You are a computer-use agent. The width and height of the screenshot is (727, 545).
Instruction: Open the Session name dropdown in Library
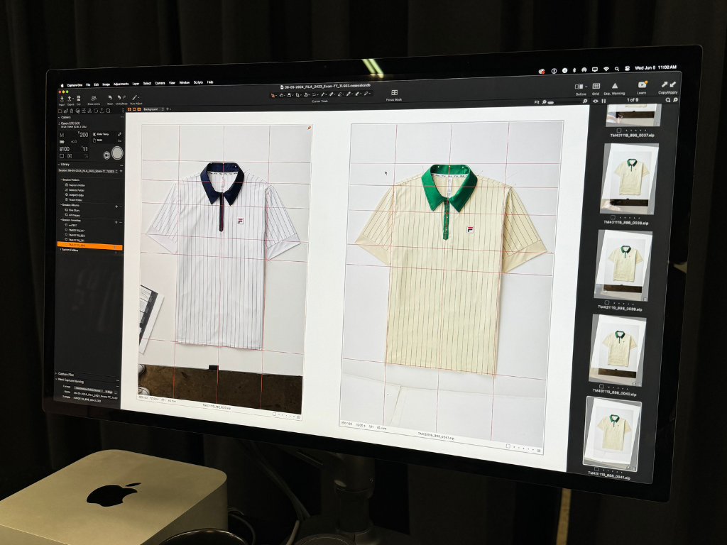(87, 171)
